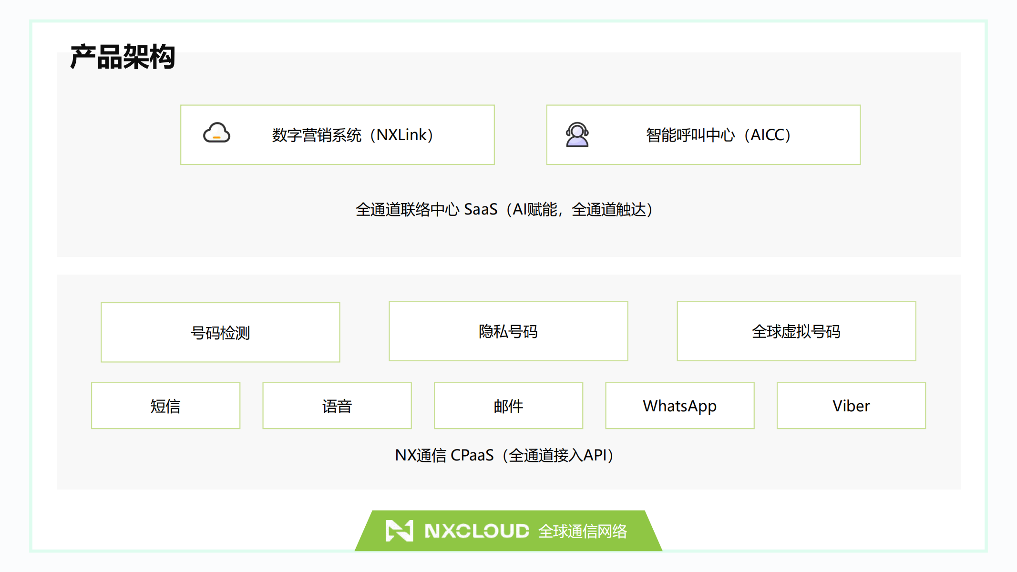The height and width of the screenshot is (572, 1017).
Task: Select the 全球虚拟号码 box
Action: click(x=796, y=331)
